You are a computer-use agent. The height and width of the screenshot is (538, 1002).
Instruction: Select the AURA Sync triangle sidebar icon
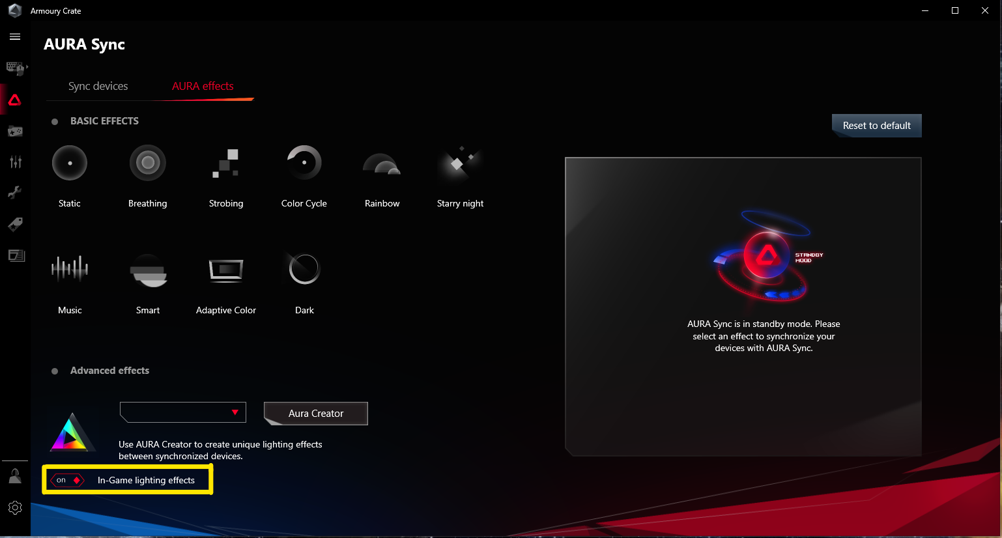coord(15,100)
